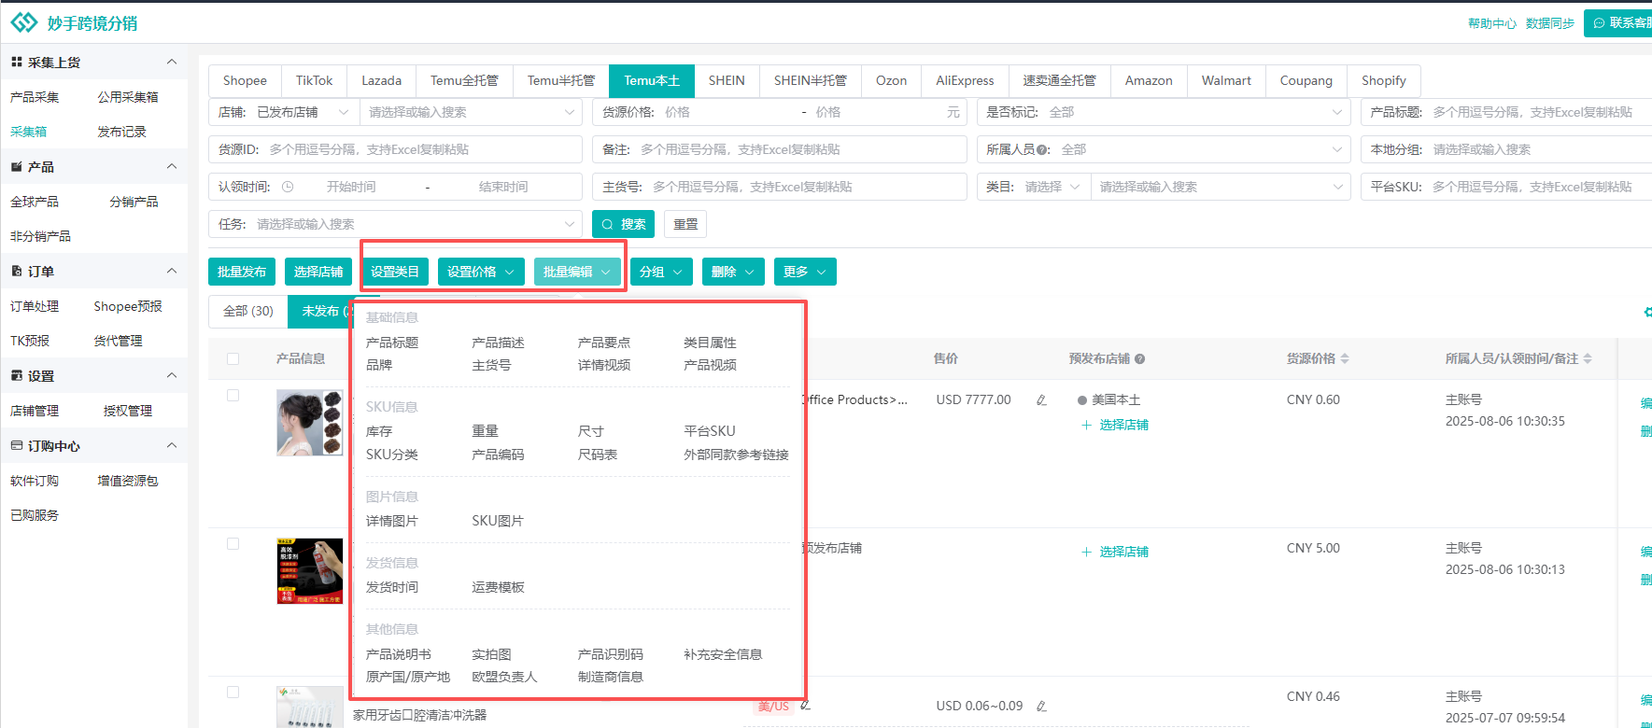Select 运费模板 in the batch edit menu

[x=498, y=587]
